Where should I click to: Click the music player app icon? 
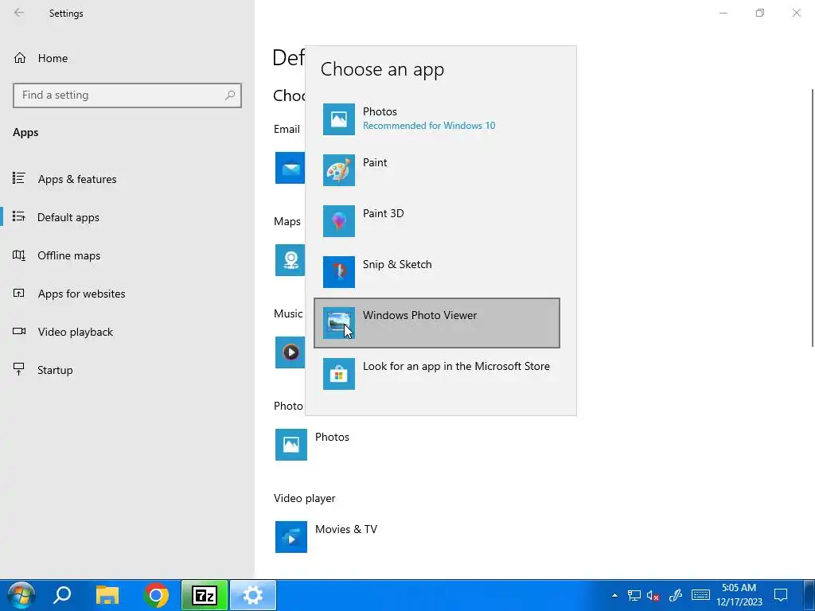point(290,352)
